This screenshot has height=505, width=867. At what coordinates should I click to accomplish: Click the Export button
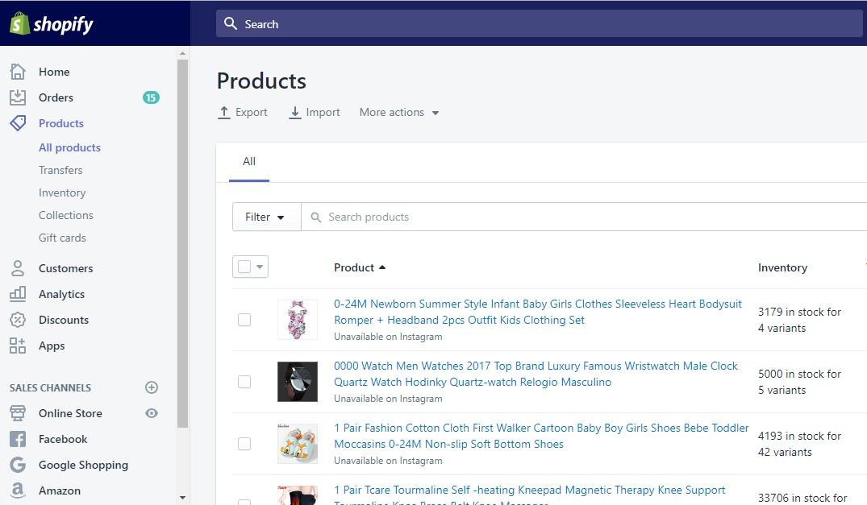(x=243, y=112)
